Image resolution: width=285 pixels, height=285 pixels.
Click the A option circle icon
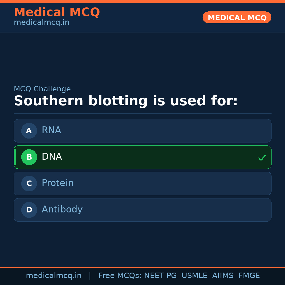click(x=29, y=131)
